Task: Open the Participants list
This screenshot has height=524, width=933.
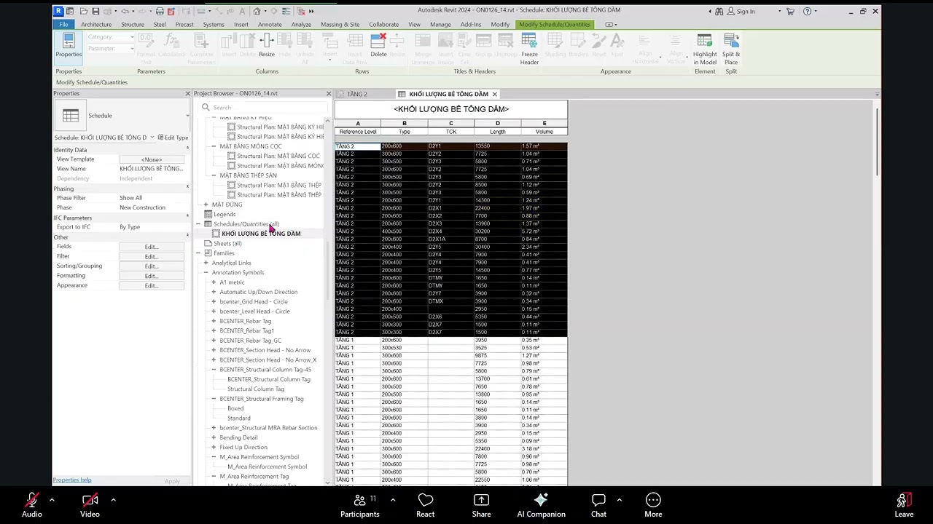Action: click(x=359, y=505)
